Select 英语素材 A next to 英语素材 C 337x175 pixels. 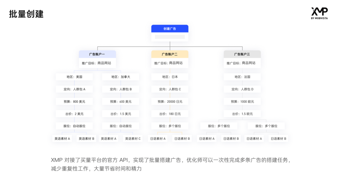[109, 139]
